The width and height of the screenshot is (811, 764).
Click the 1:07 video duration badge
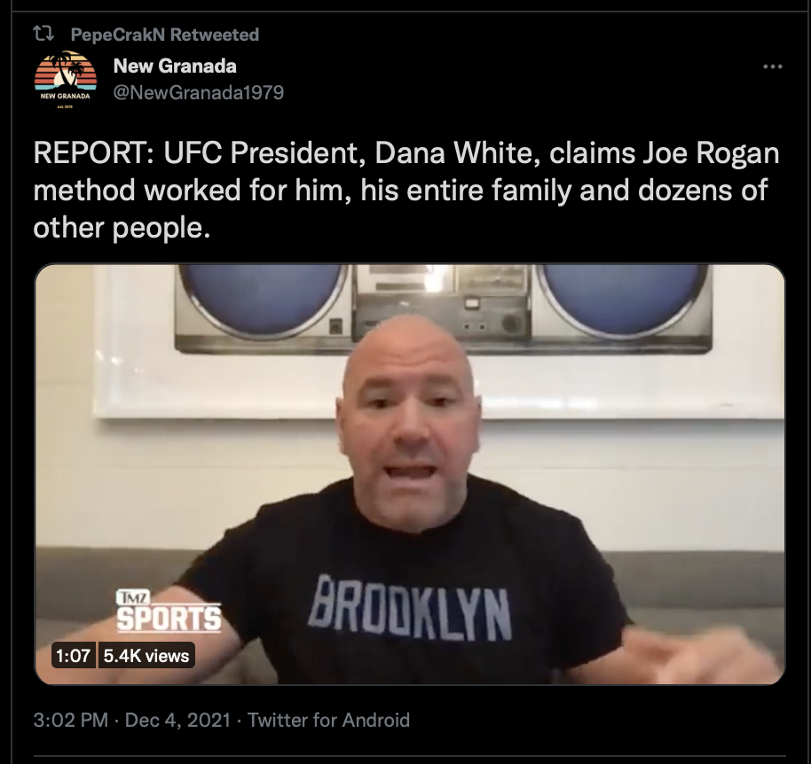tap(73, 656)
